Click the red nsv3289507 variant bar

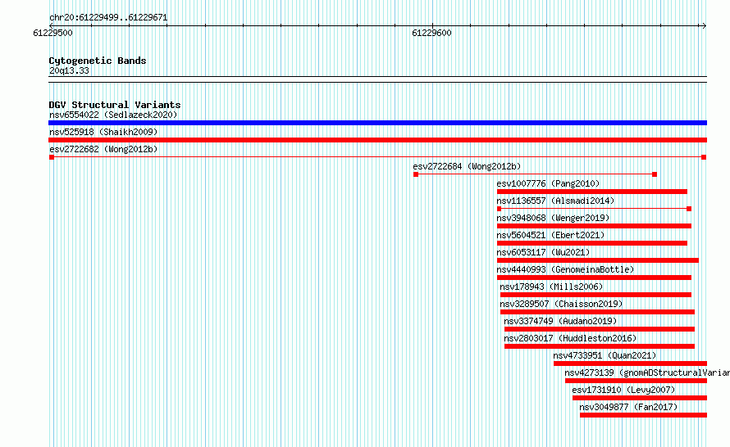(x=597, y=312)
